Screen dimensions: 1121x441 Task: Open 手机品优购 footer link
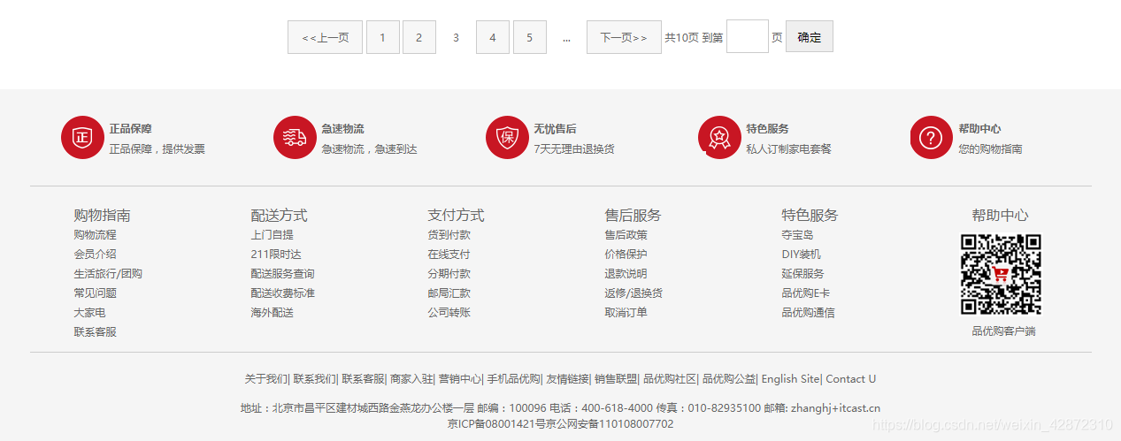click(513, 379)
